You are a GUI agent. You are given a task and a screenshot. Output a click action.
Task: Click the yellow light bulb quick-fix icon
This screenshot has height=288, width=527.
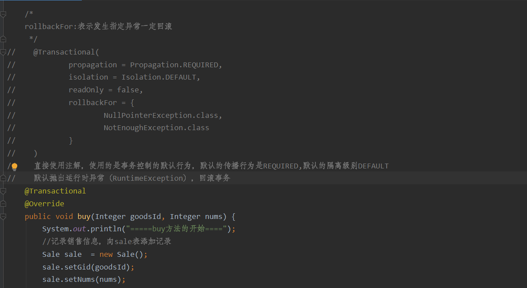[15, 166]
